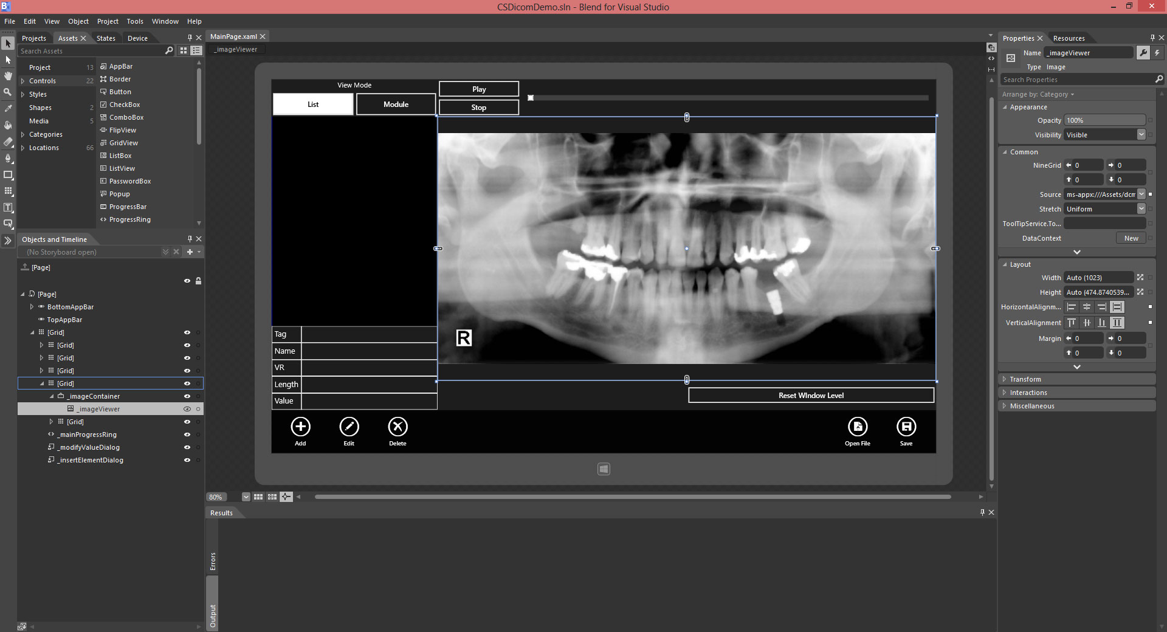Hide the _imageViewer element
Image resolution: width=1167 pixels, height=632 pixels.
[187, 409]
